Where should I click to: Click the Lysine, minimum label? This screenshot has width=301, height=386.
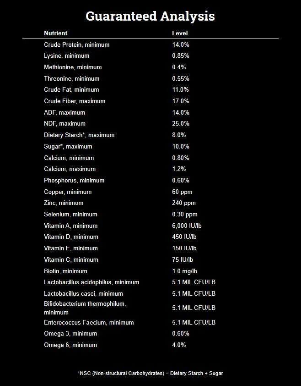67,55
